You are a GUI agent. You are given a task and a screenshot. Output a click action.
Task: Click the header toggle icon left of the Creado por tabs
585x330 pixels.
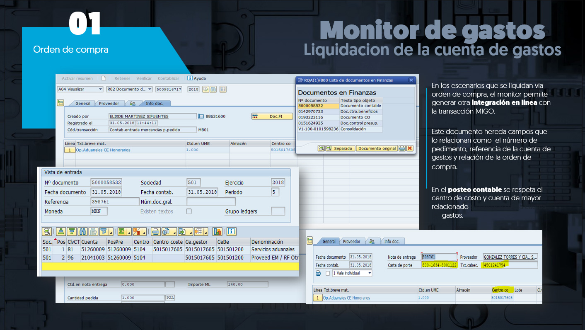pyautogui.click(x=60, y=103)
